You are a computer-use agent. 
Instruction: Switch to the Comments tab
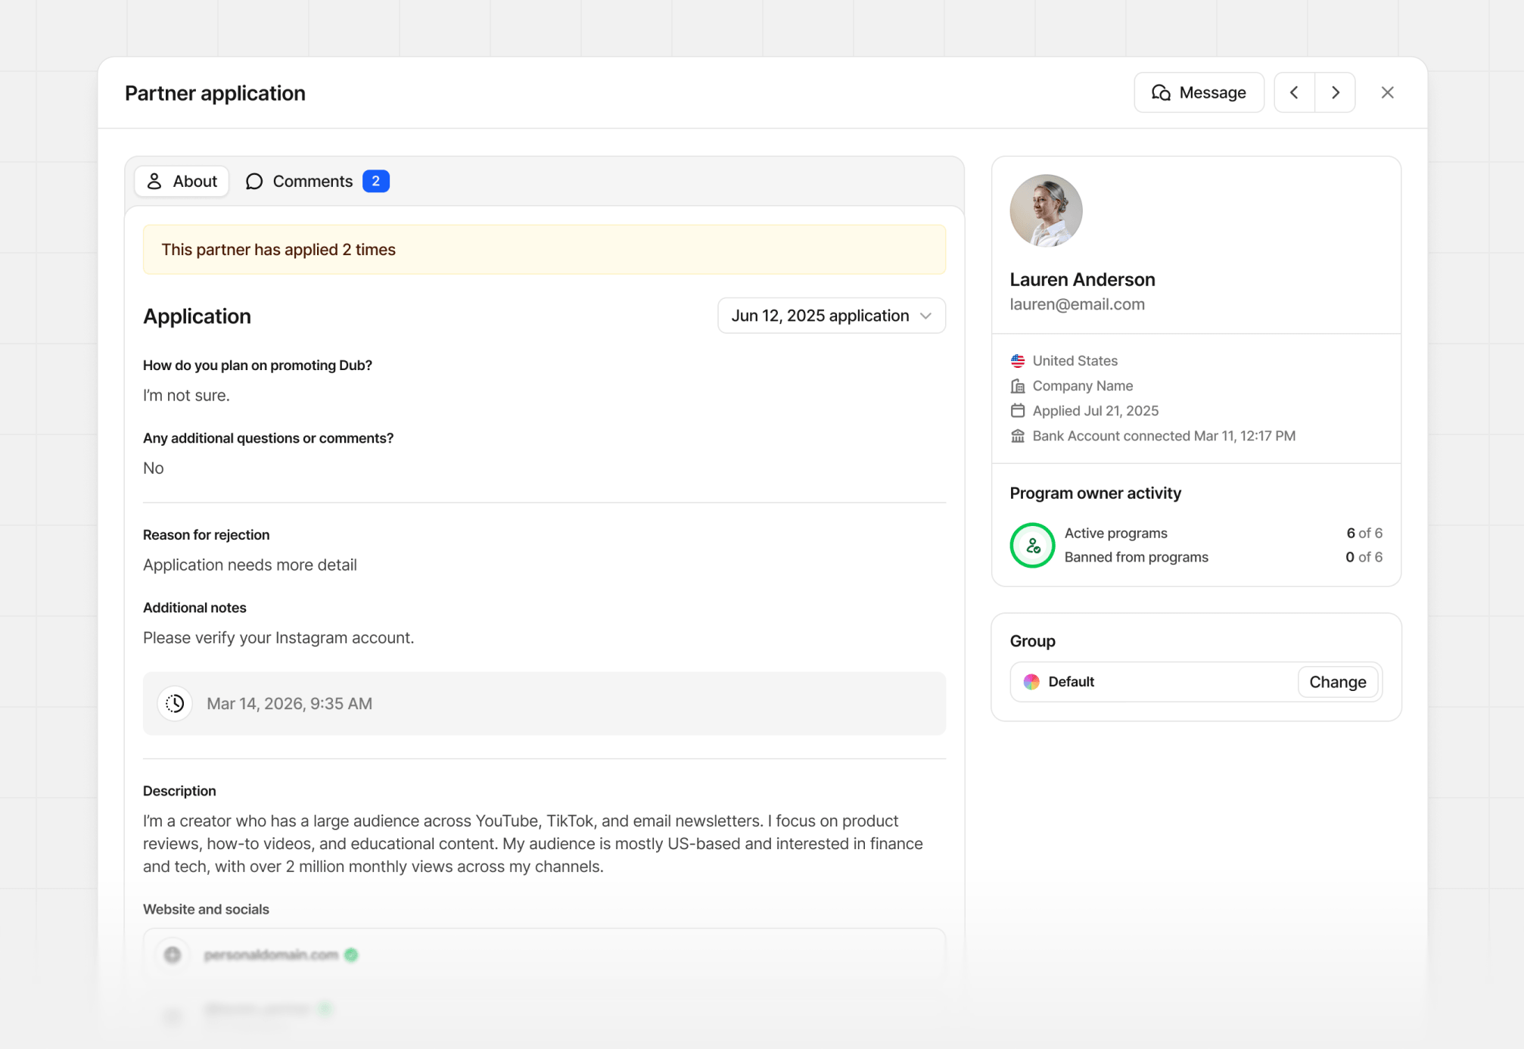[x=317, y=182]
